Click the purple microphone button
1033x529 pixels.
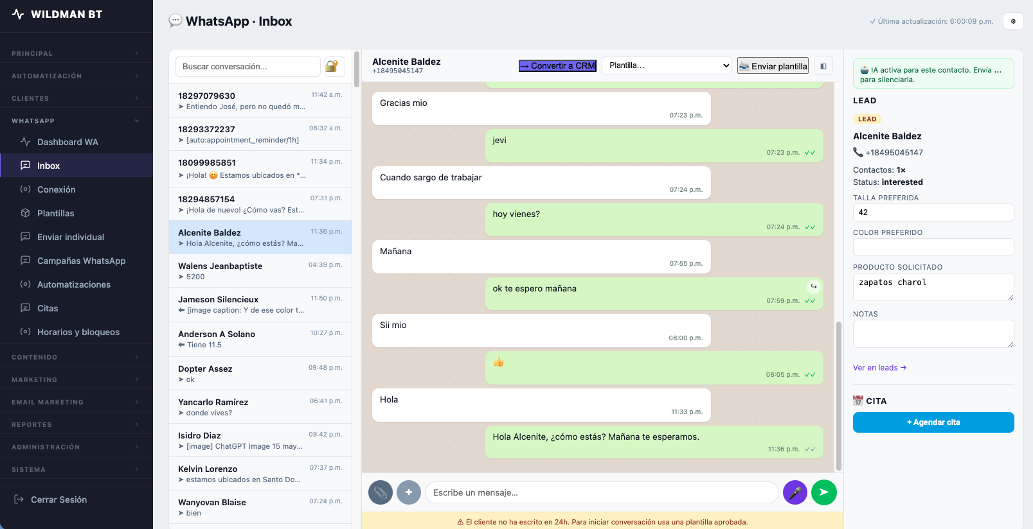point(795,492)
